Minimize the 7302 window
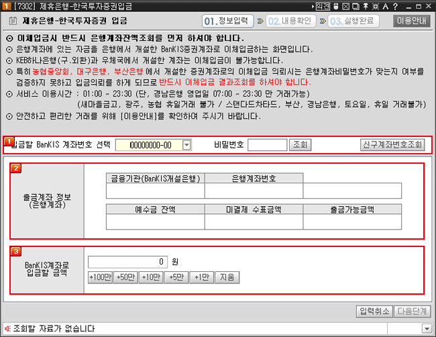This screenshot has width=436, height=337. point(408,7)
